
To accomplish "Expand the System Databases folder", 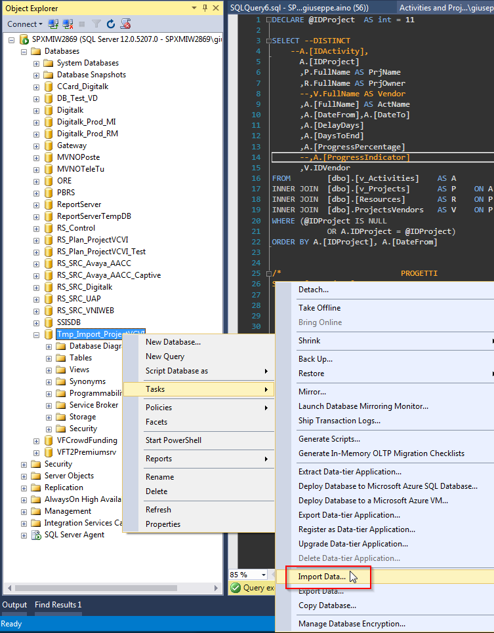I will tap(37, 63).
